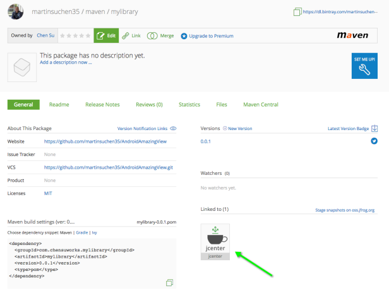Image resolution: width=389 pixels, height=293 pixels.
Task: Click the Link chain icon
Action: 126,36
